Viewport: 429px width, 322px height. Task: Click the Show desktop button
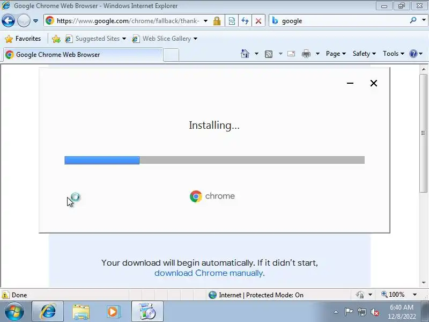point(425,312)
